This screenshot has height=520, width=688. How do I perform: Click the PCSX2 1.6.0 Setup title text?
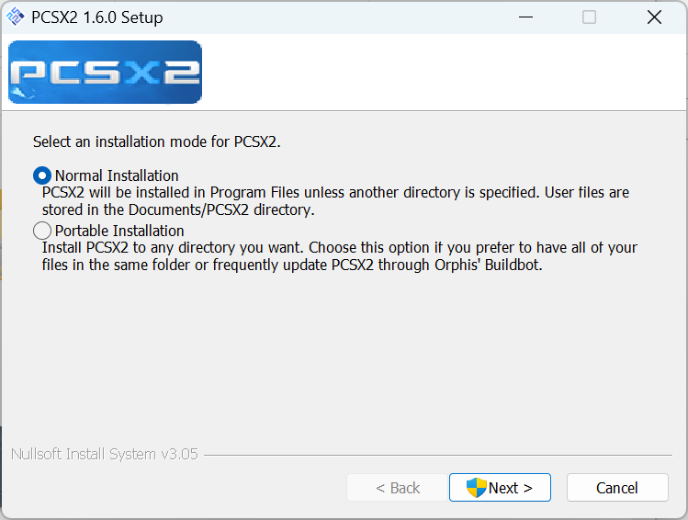(x=97, y=17)
